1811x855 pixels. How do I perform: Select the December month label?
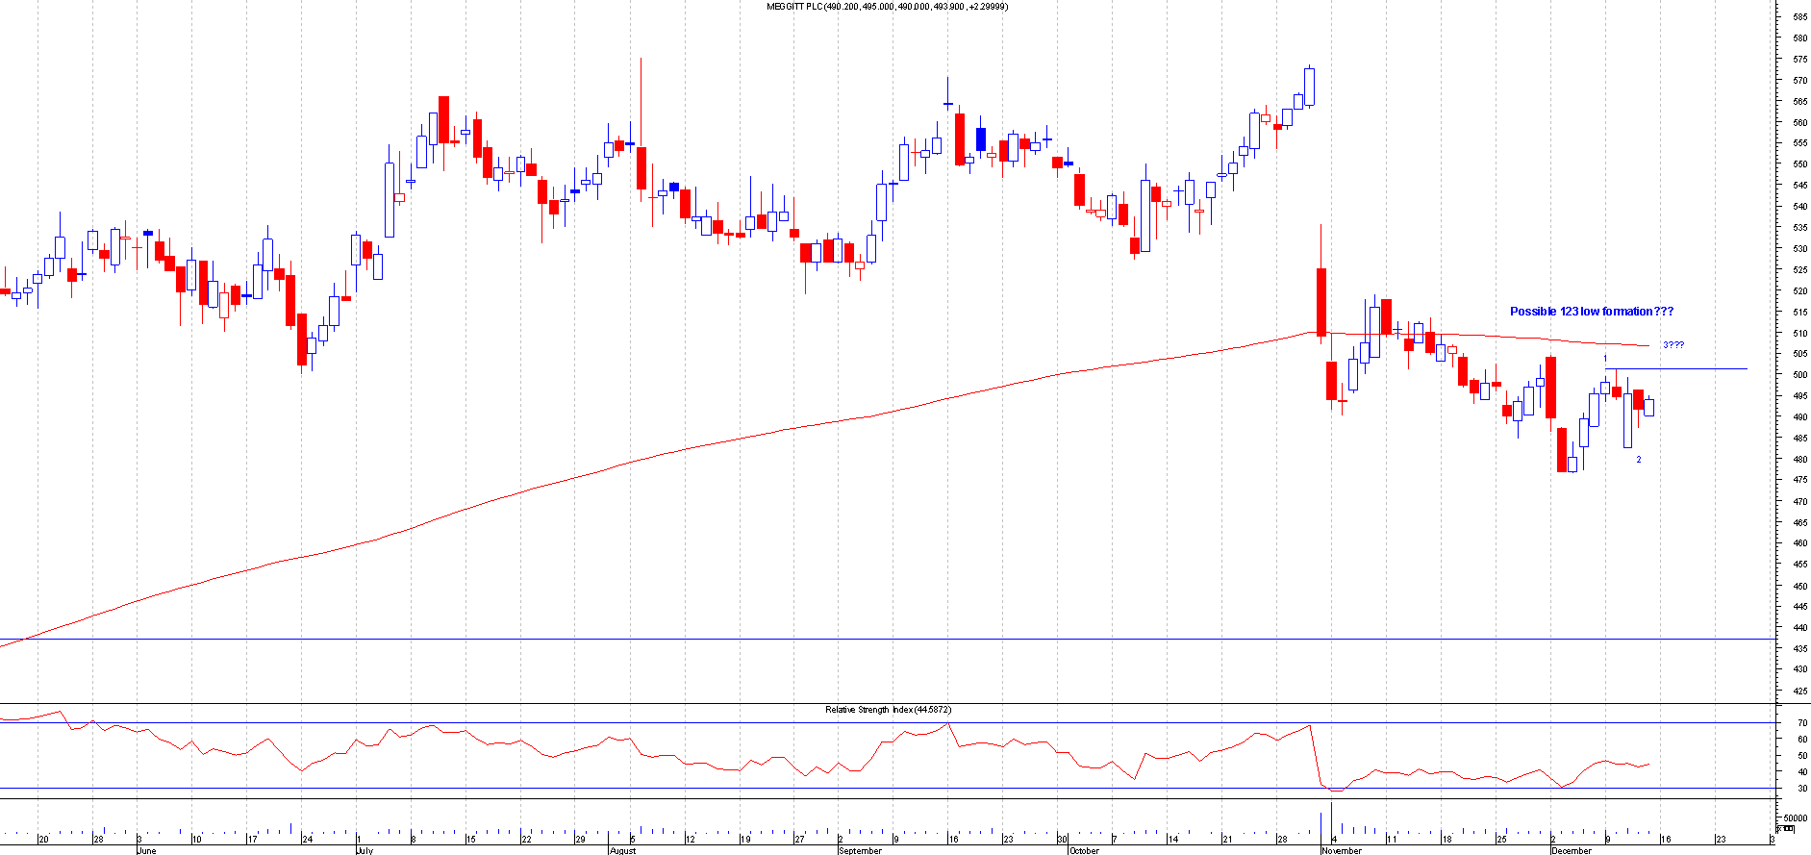[x=1572, y=851]
